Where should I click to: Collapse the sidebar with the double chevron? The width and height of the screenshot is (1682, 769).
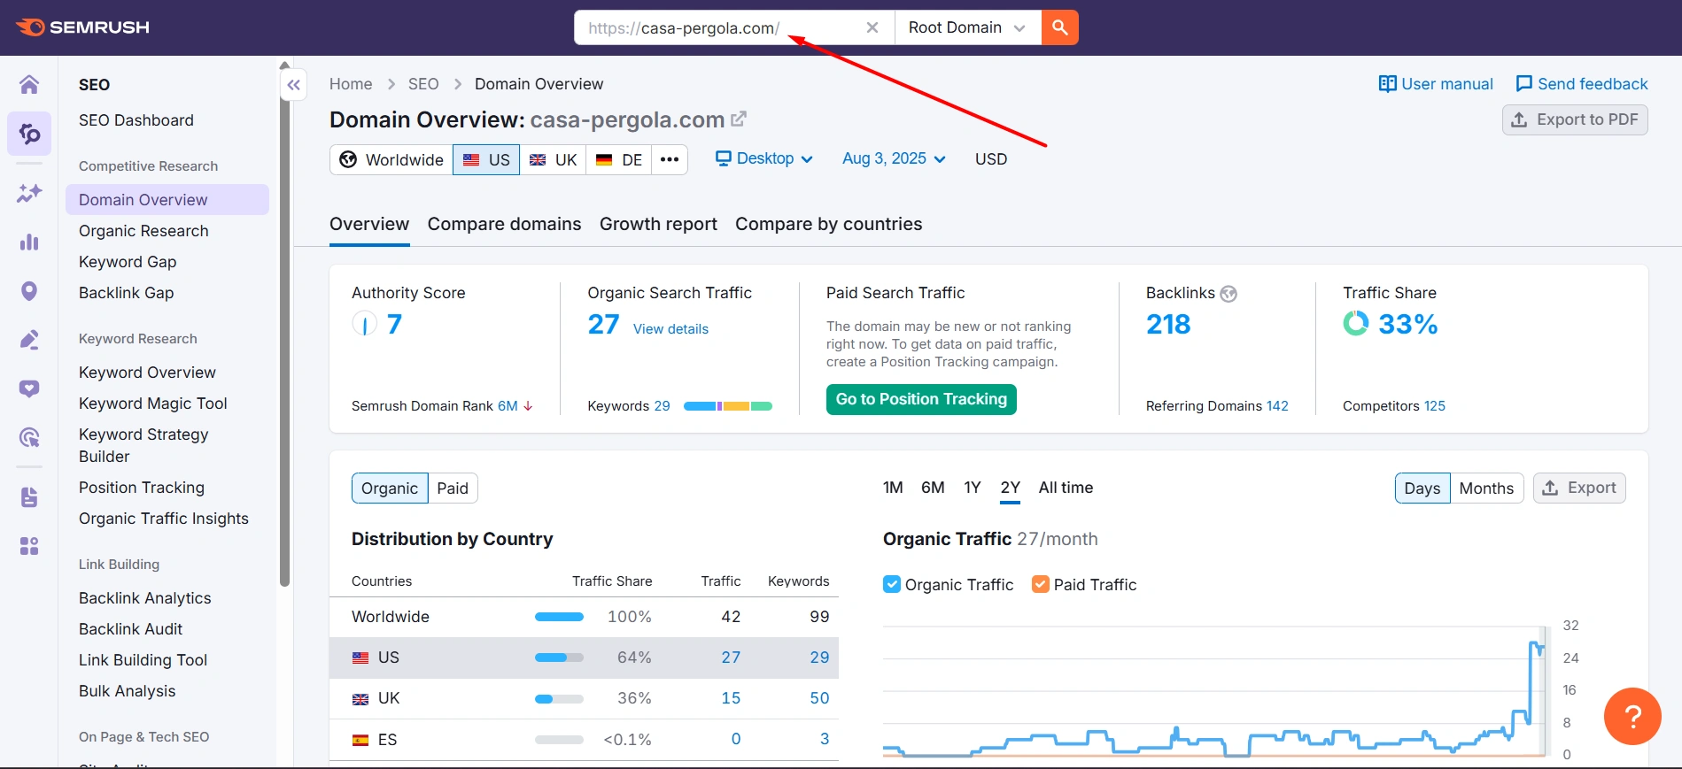[x=294, y=85]
